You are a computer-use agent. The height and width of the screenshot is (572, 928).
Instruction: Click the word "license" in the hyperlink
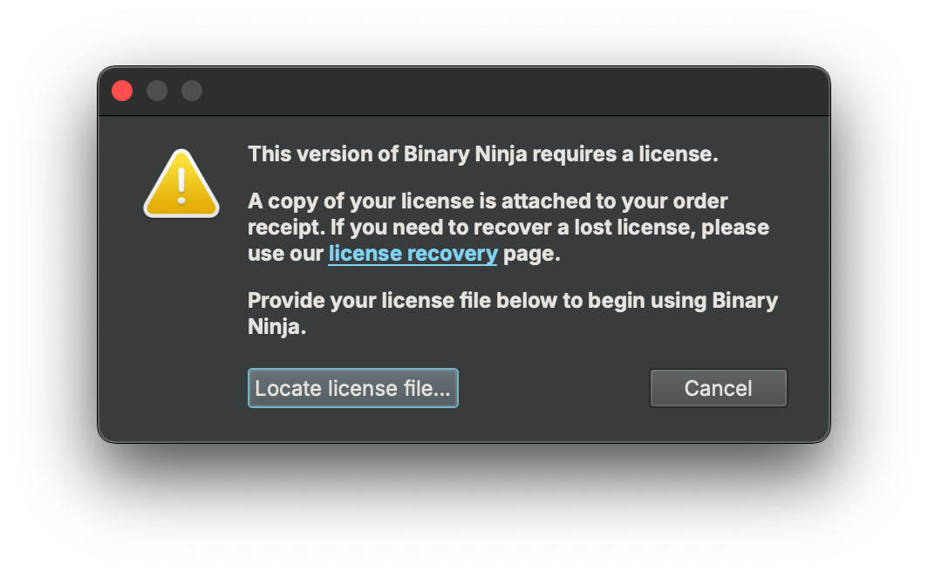[365, 254]
